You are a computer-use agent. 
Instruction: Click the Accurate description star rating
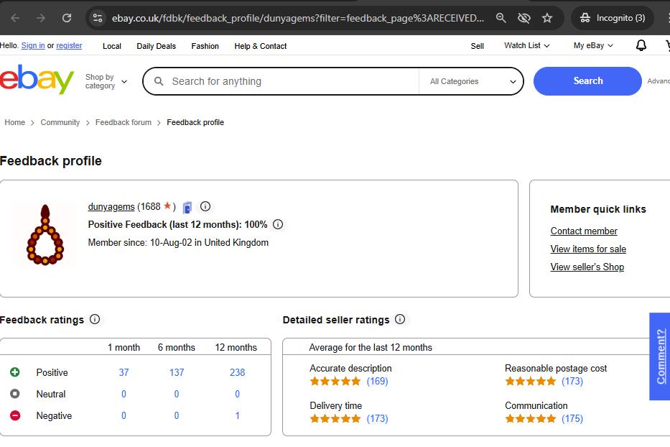pyautogui.click(x=335, y=381)
